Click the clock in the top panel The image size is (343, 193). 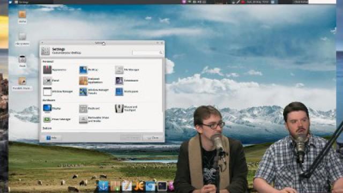click(x=258, y=2)
